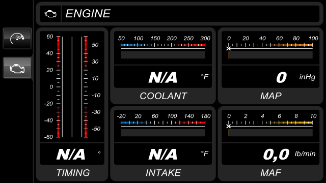
Task: Click the ENGINE header title
Action: (x=88, y=14)
